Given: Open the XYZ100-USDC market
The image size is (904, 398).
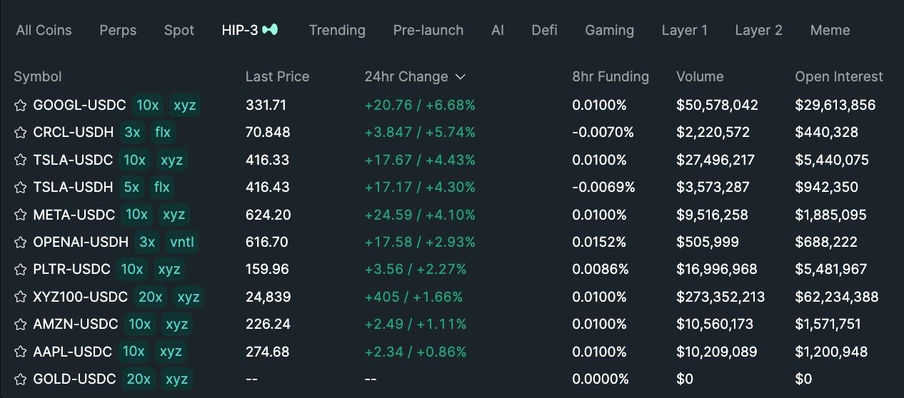Looking at the screenshot, I should (80, 297).
